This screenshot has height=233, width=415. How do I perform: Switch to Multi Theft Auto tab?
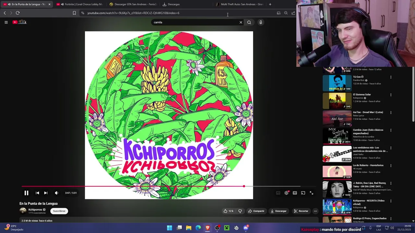click(239, 4)
